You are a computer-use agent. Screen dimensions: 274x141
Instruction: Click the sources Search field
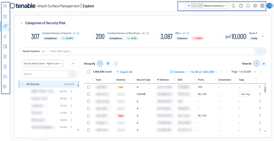coord(45,74)
